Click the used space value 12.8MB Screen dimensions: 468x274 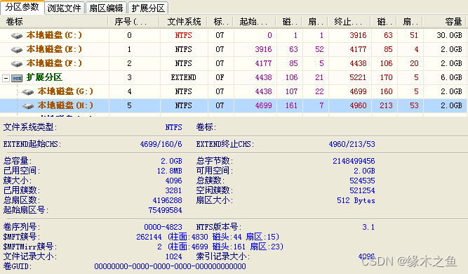(x=170, y=171)
